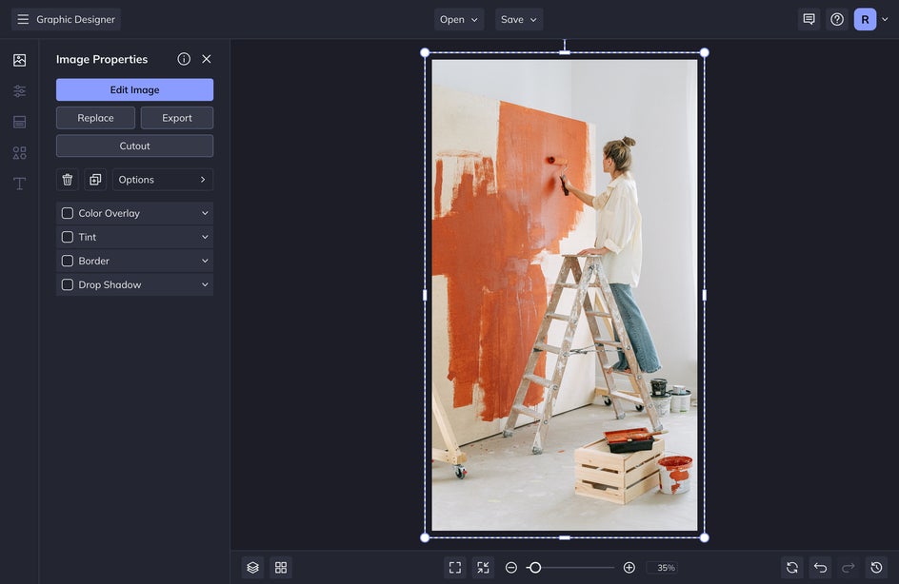Open the hamburger main menu

(x=23, y=19)
